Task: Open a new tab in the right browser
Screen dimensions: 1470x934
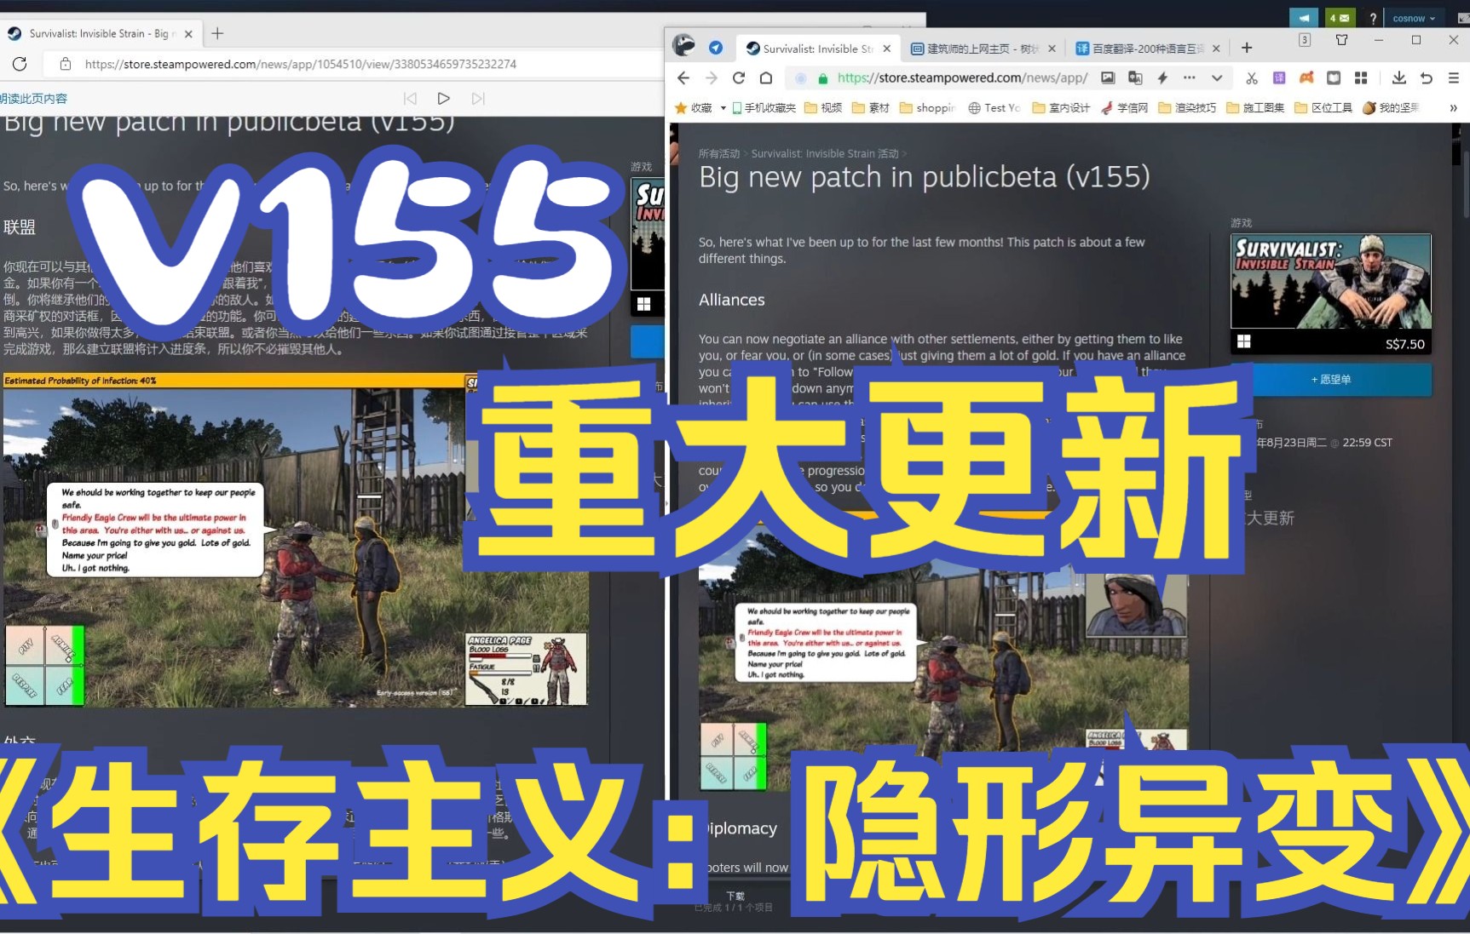Action: [x=1247, y=48]
